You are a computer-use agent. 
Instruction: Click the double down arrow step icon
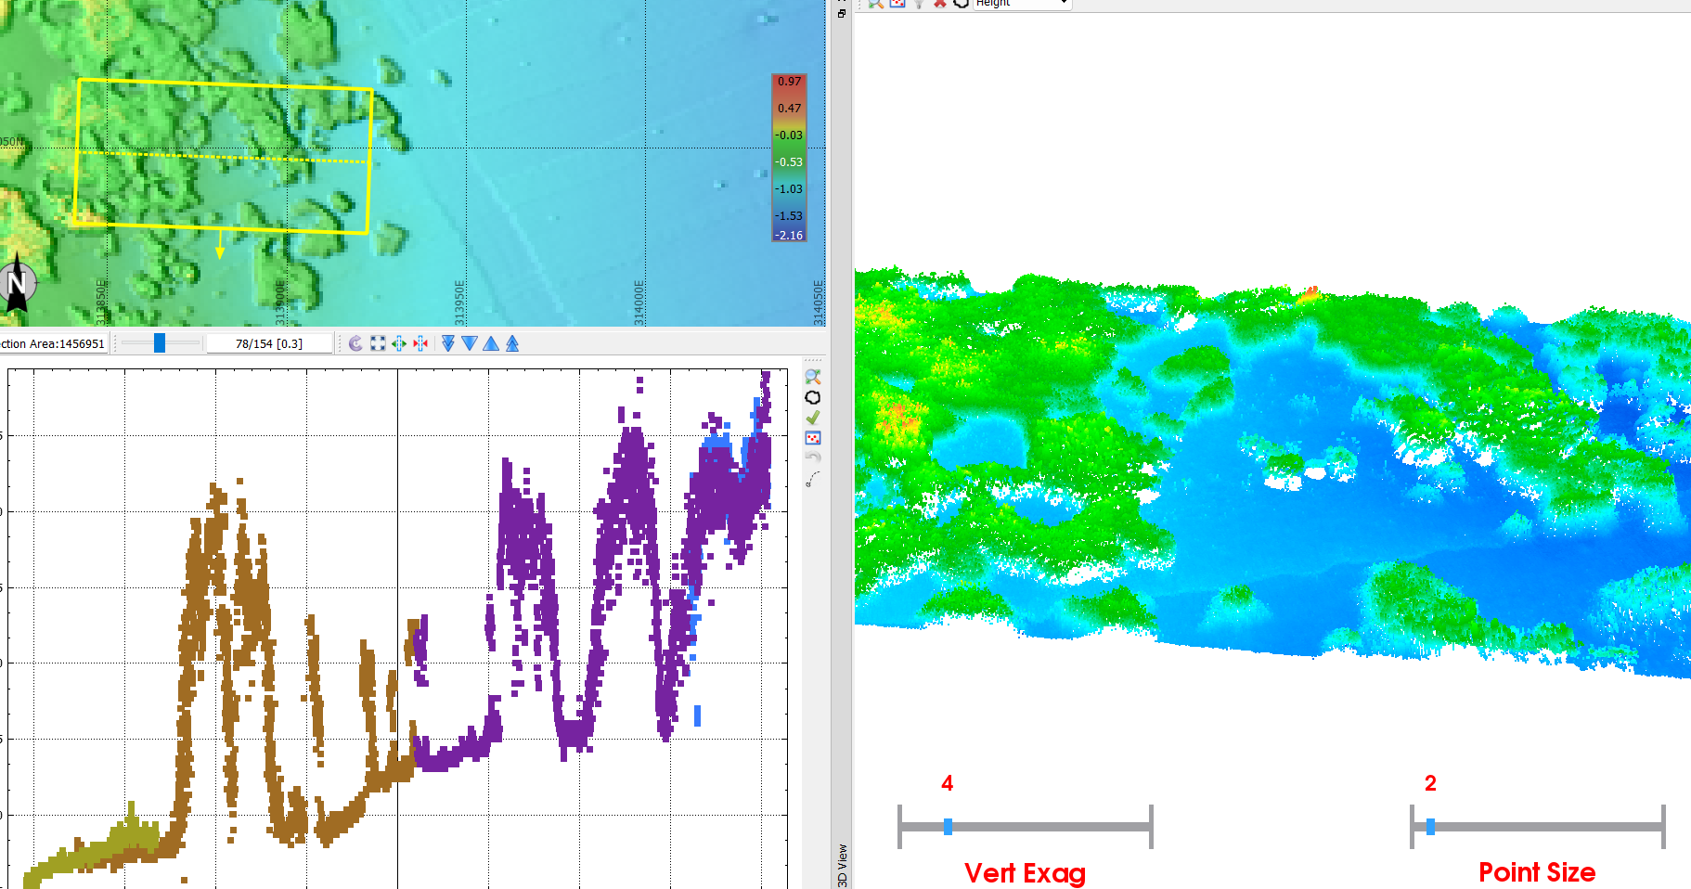[x=448, y=343]
